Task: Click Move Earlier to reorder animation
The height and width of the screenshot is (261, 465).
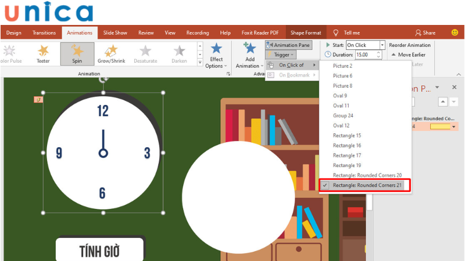Action: point(411,55)
